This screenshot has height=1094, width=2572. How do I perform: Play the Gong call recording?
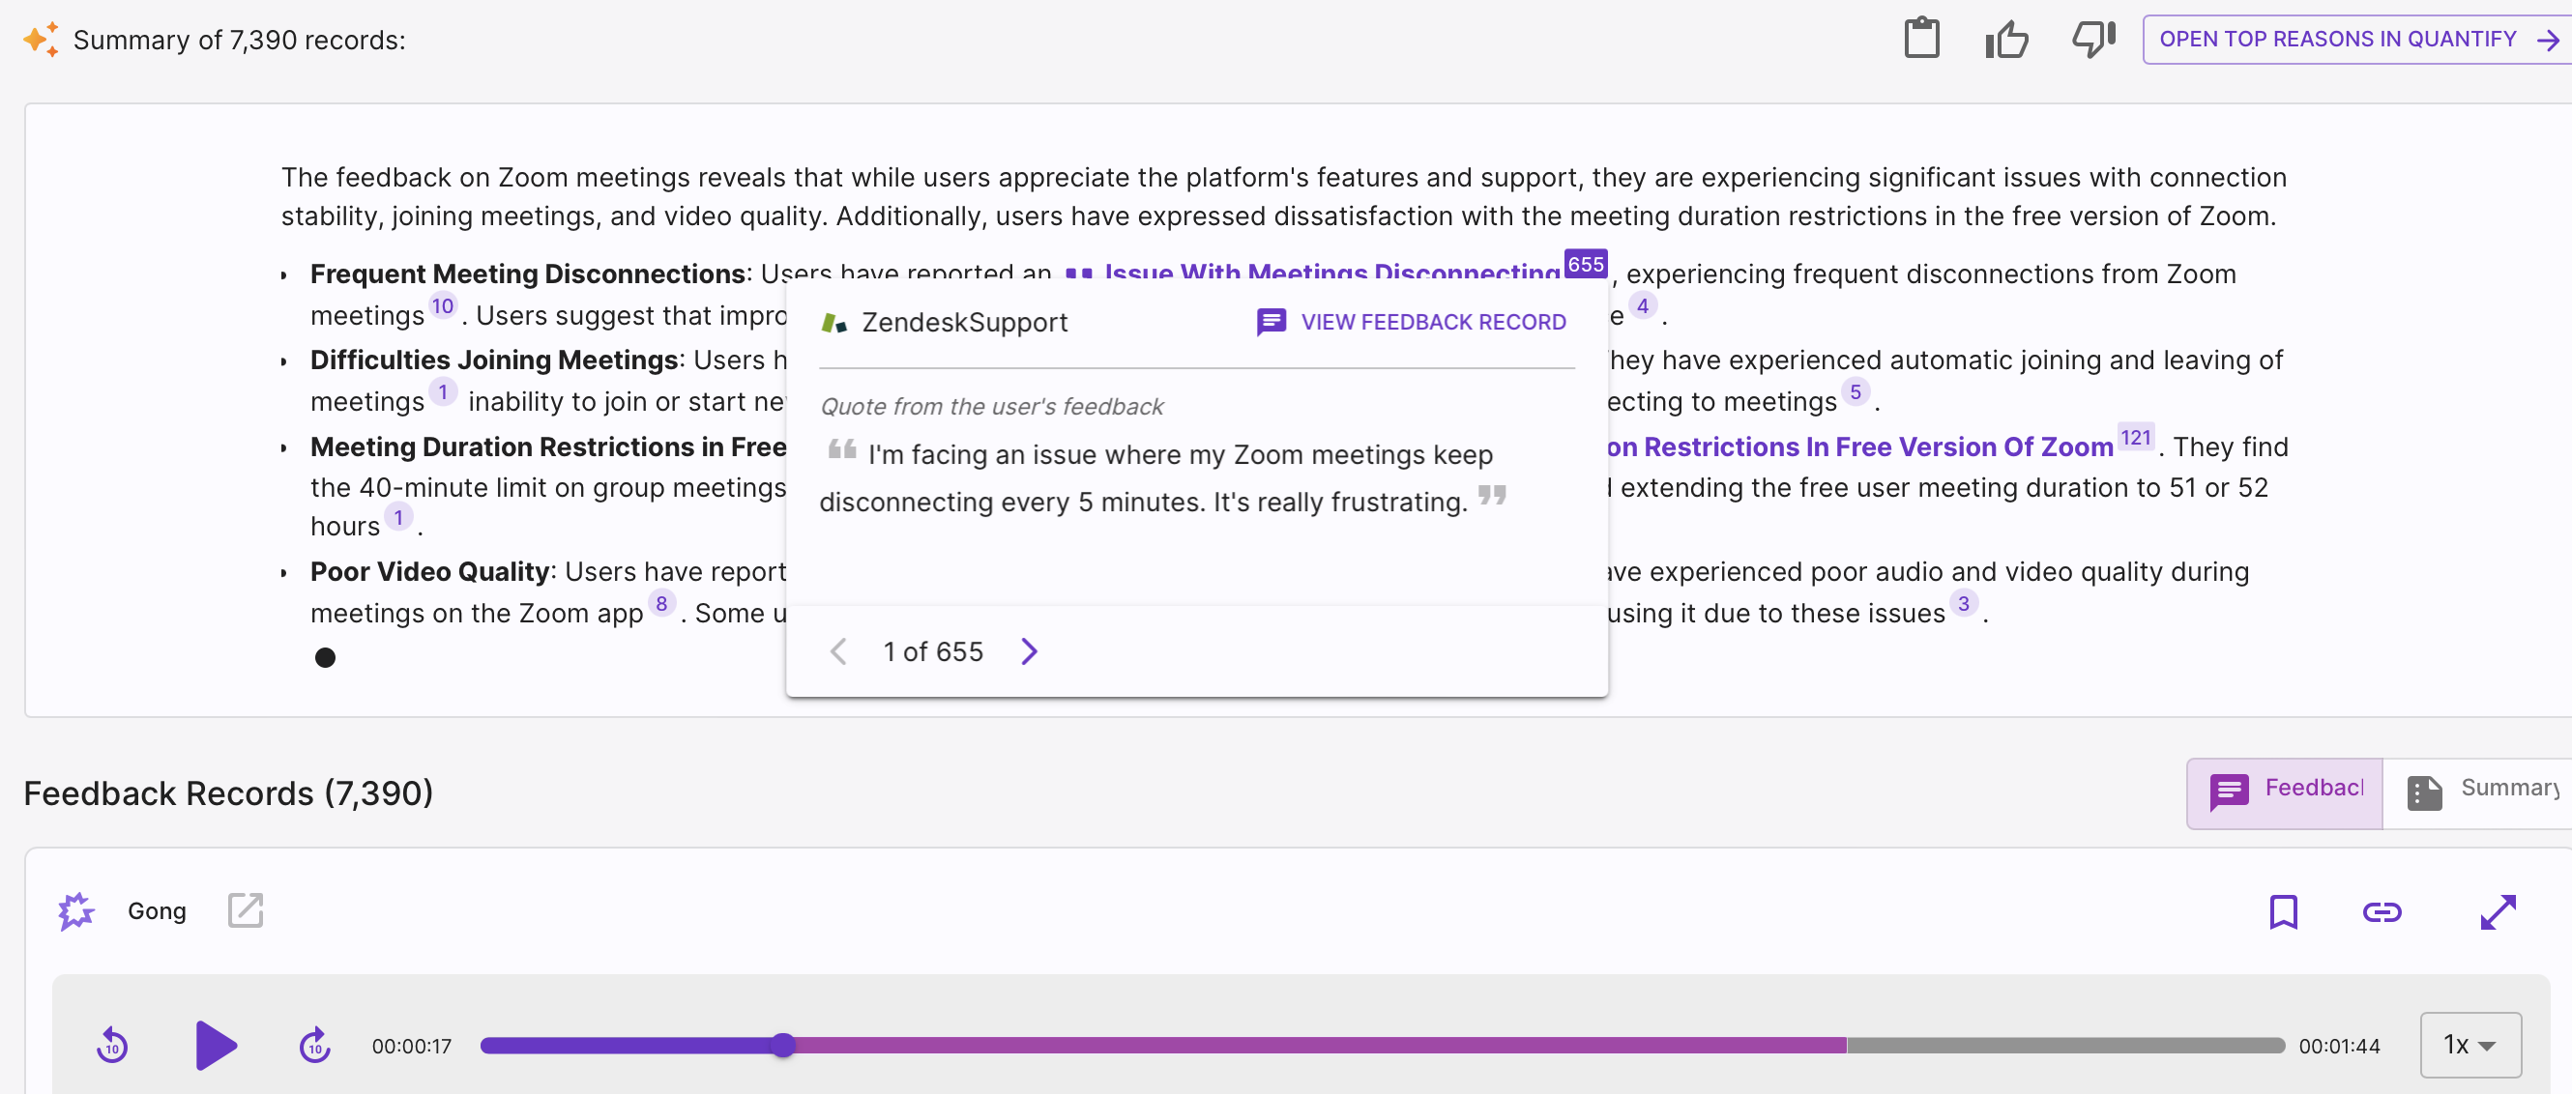pyautogui.click(x=215, y=1045)
